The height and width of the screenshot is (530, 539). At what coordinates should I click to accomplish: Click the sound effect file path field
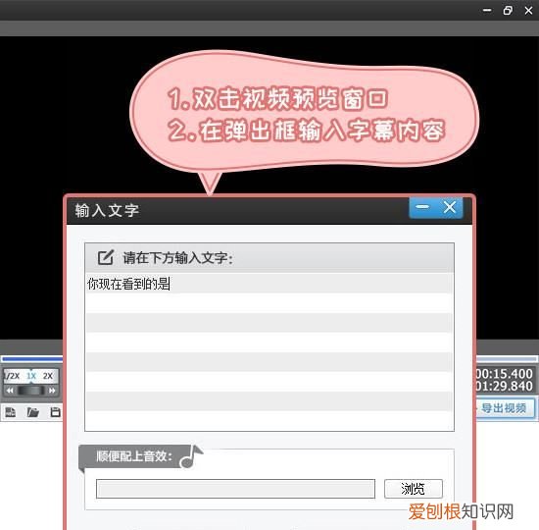point(235,489)
